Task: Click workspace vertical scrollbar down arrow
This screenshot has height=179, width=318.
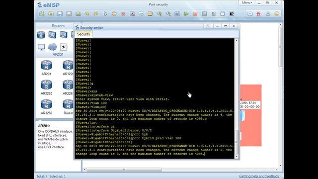Action: pyautogui.click(x=280, y=166)
